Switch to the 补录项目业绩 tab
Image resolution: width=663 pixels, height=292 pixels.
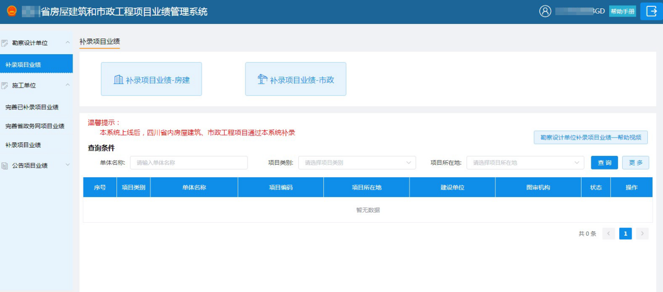click(99, 41)
